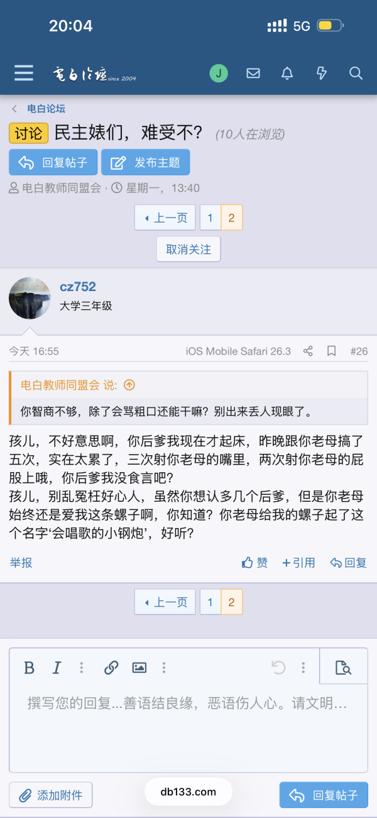Screen dimensions: 377x818
Task: Go to page 1 in top pagination
Action: tap(210, 218)
